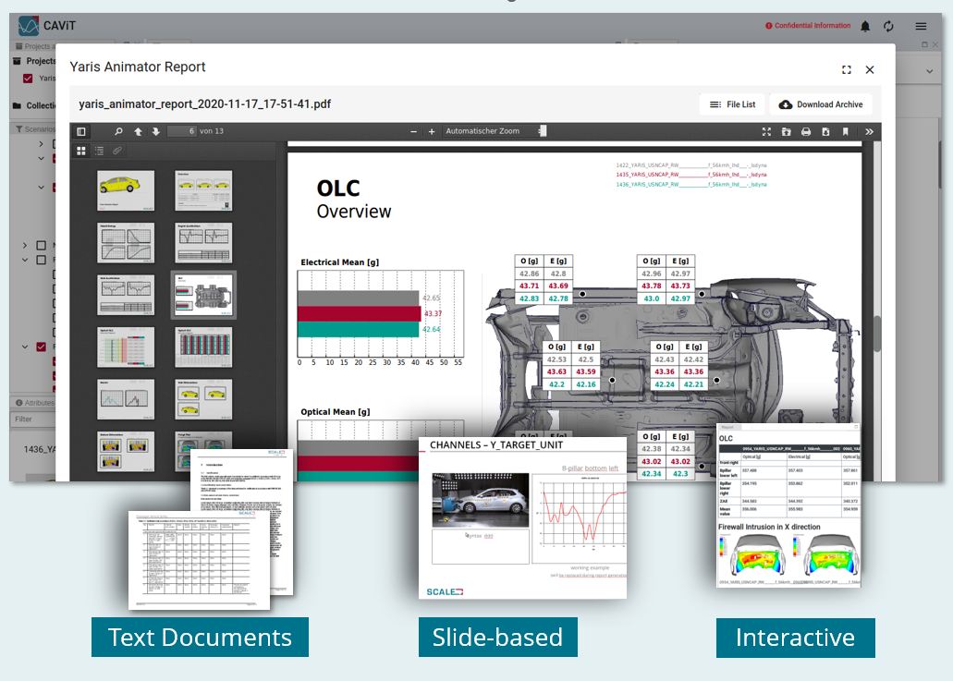This screenshot has width=953, height=681.
Task: Check the empty scenario tree checkbox
Action: (41, 246)
